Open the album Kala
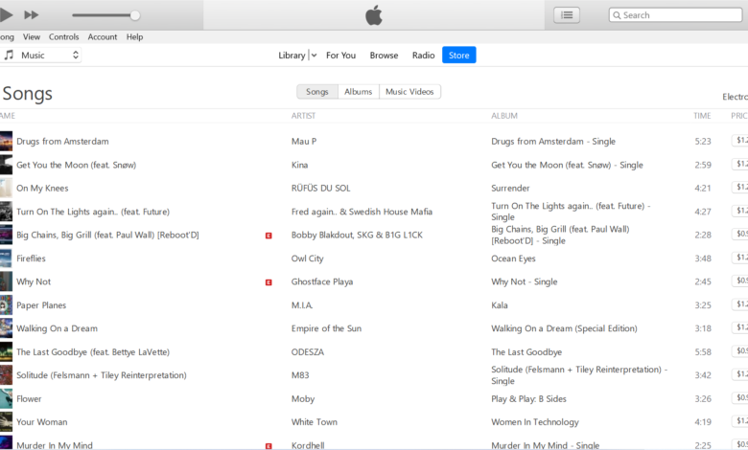 (500, 305)
